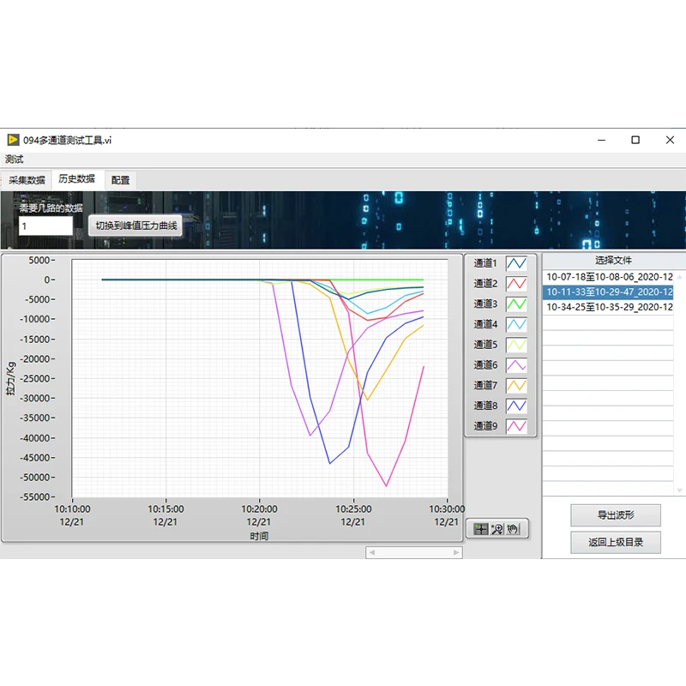
Task: Click the 切换到峰值压力曲线 button
Action: click(x=135, y=226)
